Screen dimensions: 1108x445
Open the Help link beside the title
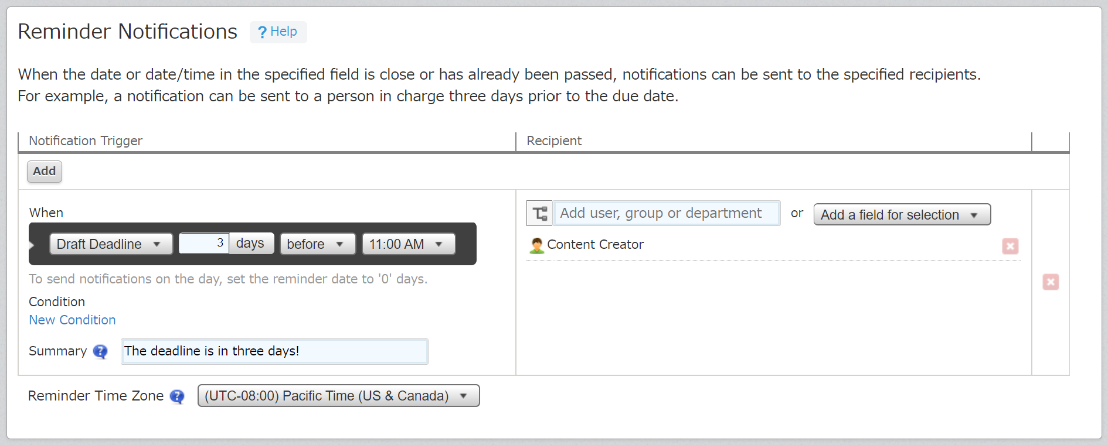click(284, 32)
